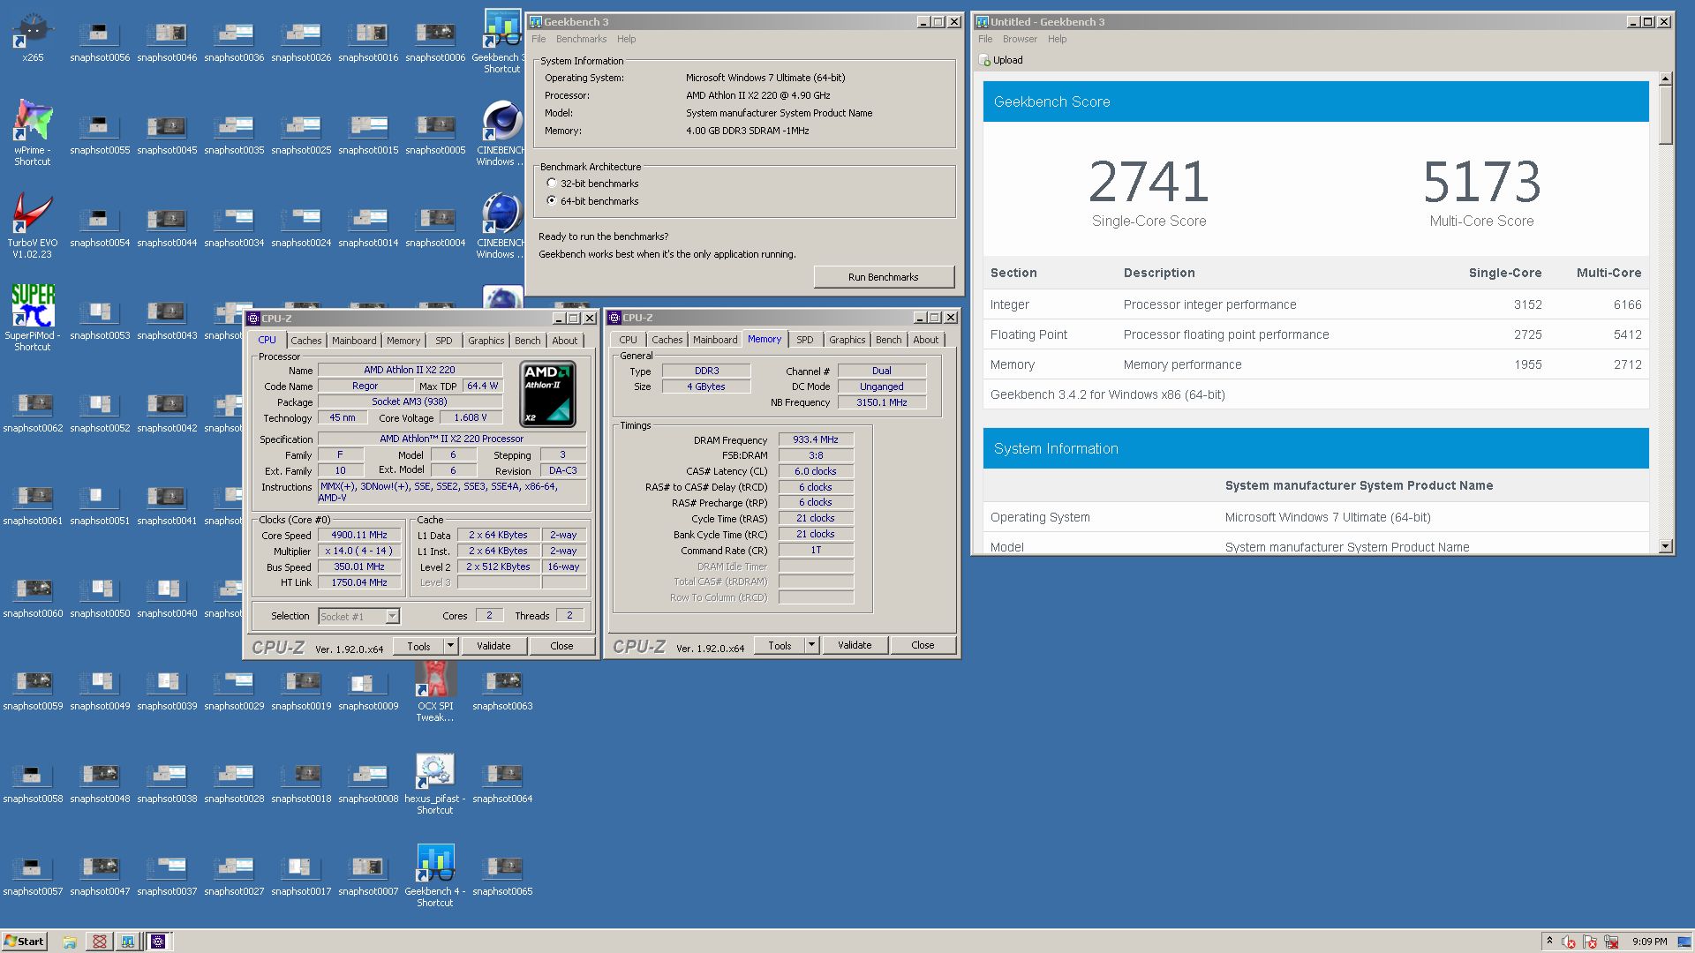Expand the Tools arrow in the Memory window
Image resolution: width=1695 pixels, height=953 pixels.
[811, 645]
